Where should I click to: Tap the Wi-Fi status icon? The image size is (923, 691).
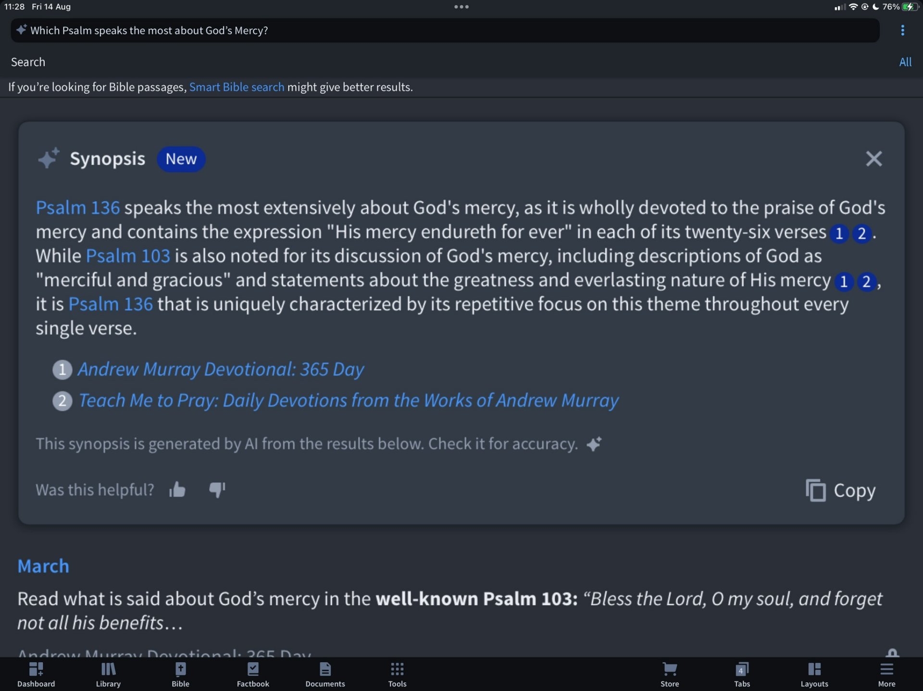[x=853, y=7]
